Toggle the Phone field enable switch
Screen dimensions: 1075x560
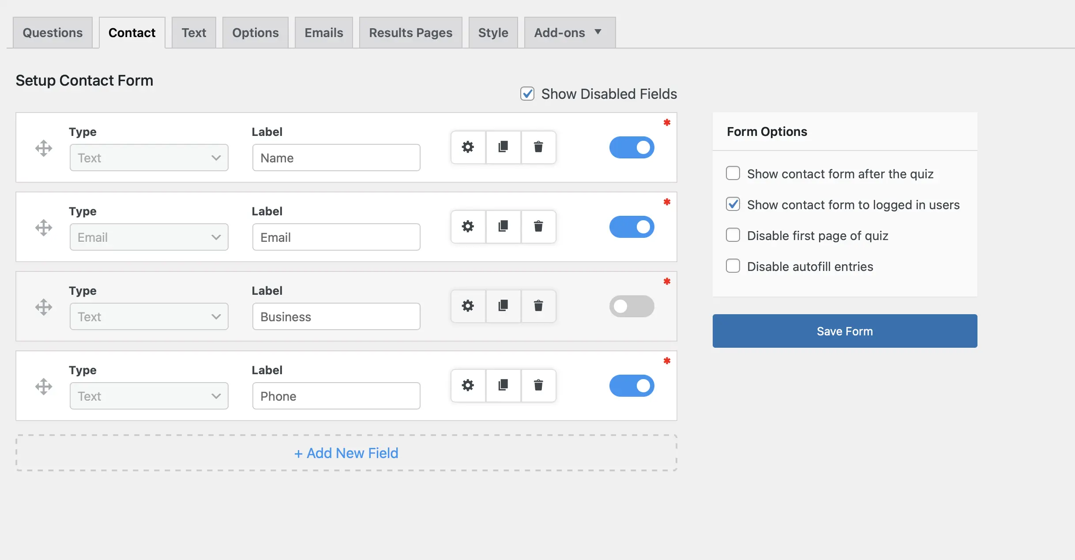[x=632, y=386]
